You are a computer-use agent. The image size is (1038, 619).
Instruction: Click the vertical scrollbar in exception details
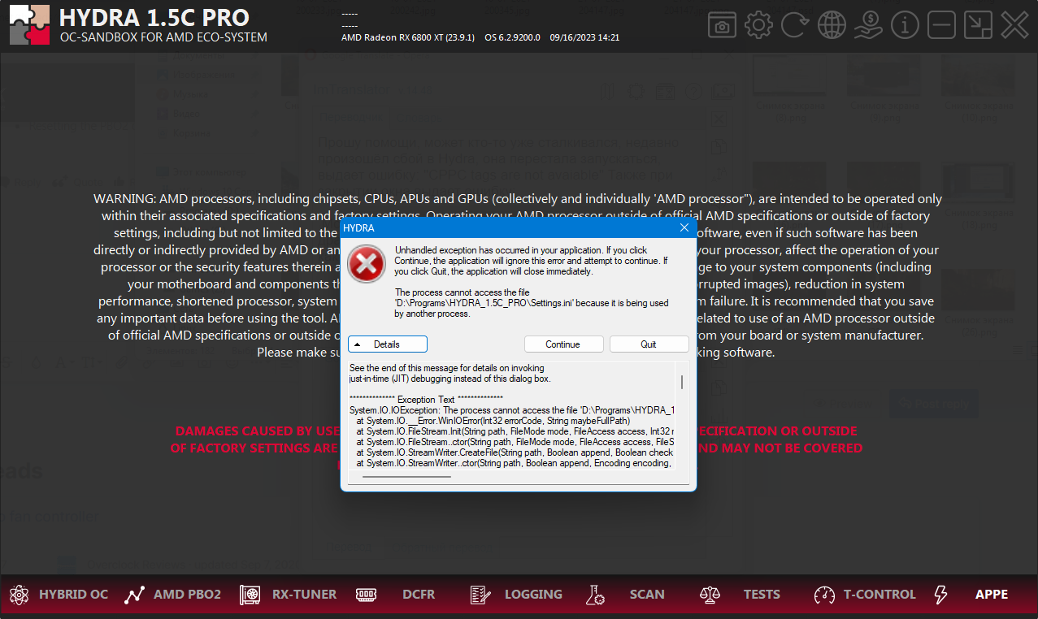coord(681,383)
